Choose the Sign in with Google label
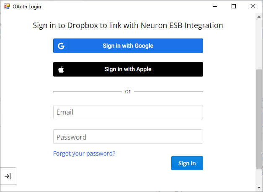 coord(128,46)
